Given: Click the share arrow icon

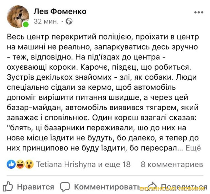Looking at the screenshot, I should tap(152, 186).
